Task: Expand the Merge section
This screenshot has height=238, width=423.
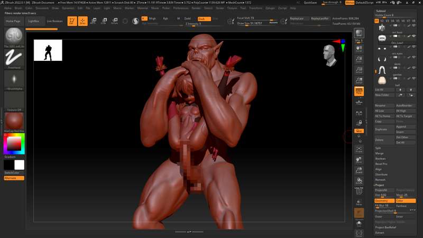Action: (x=379, y=153)
